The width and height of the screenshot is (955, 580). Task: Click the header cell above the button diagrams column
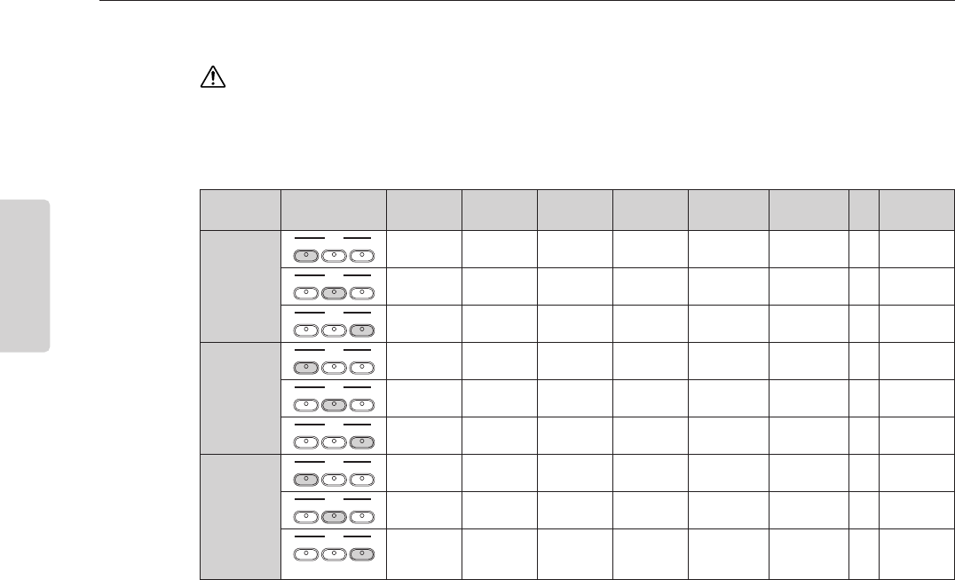[x=334, y=211]
